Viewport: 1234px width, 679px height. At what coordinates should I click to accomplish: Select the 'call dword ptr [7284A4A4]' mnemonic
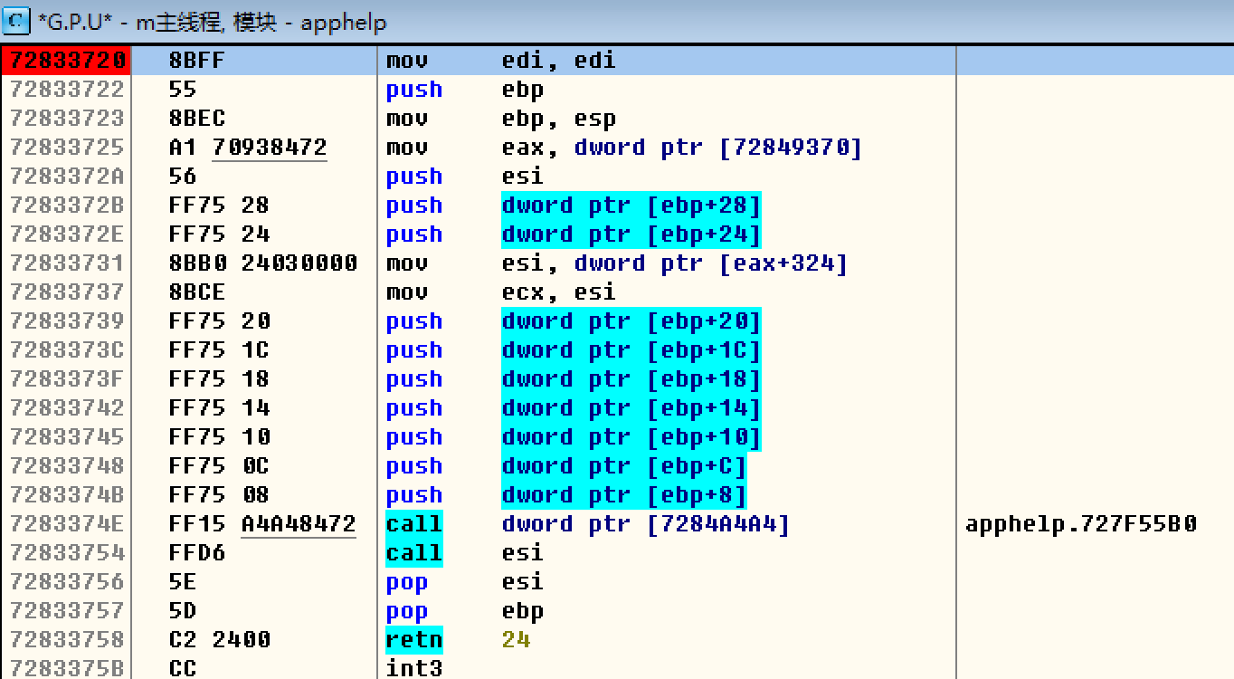[414, 524]
